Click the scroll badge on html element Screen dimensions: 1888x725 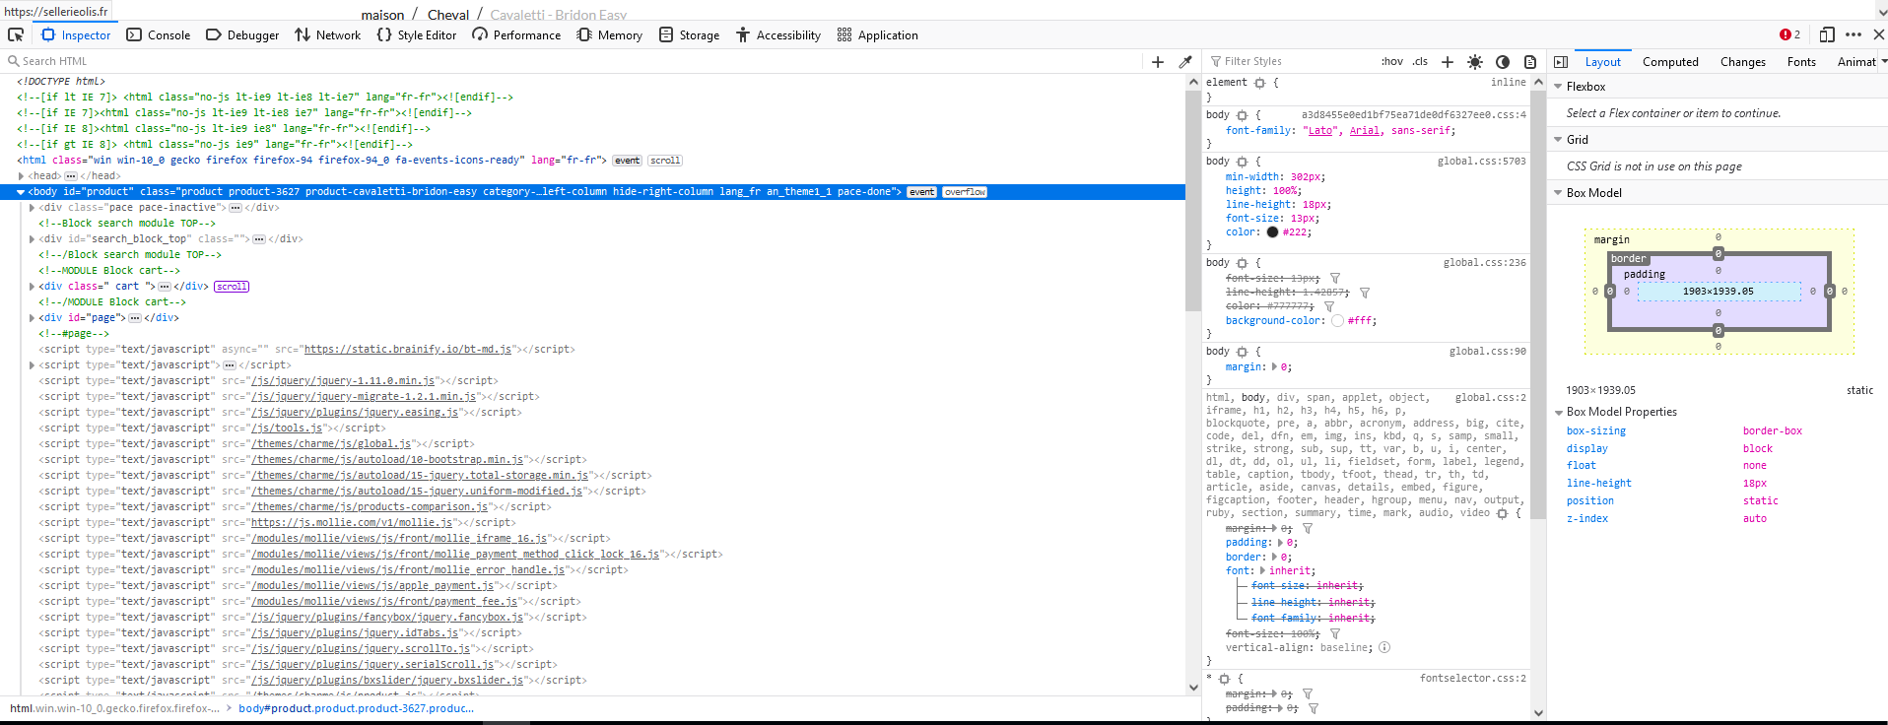click(665, 161)
